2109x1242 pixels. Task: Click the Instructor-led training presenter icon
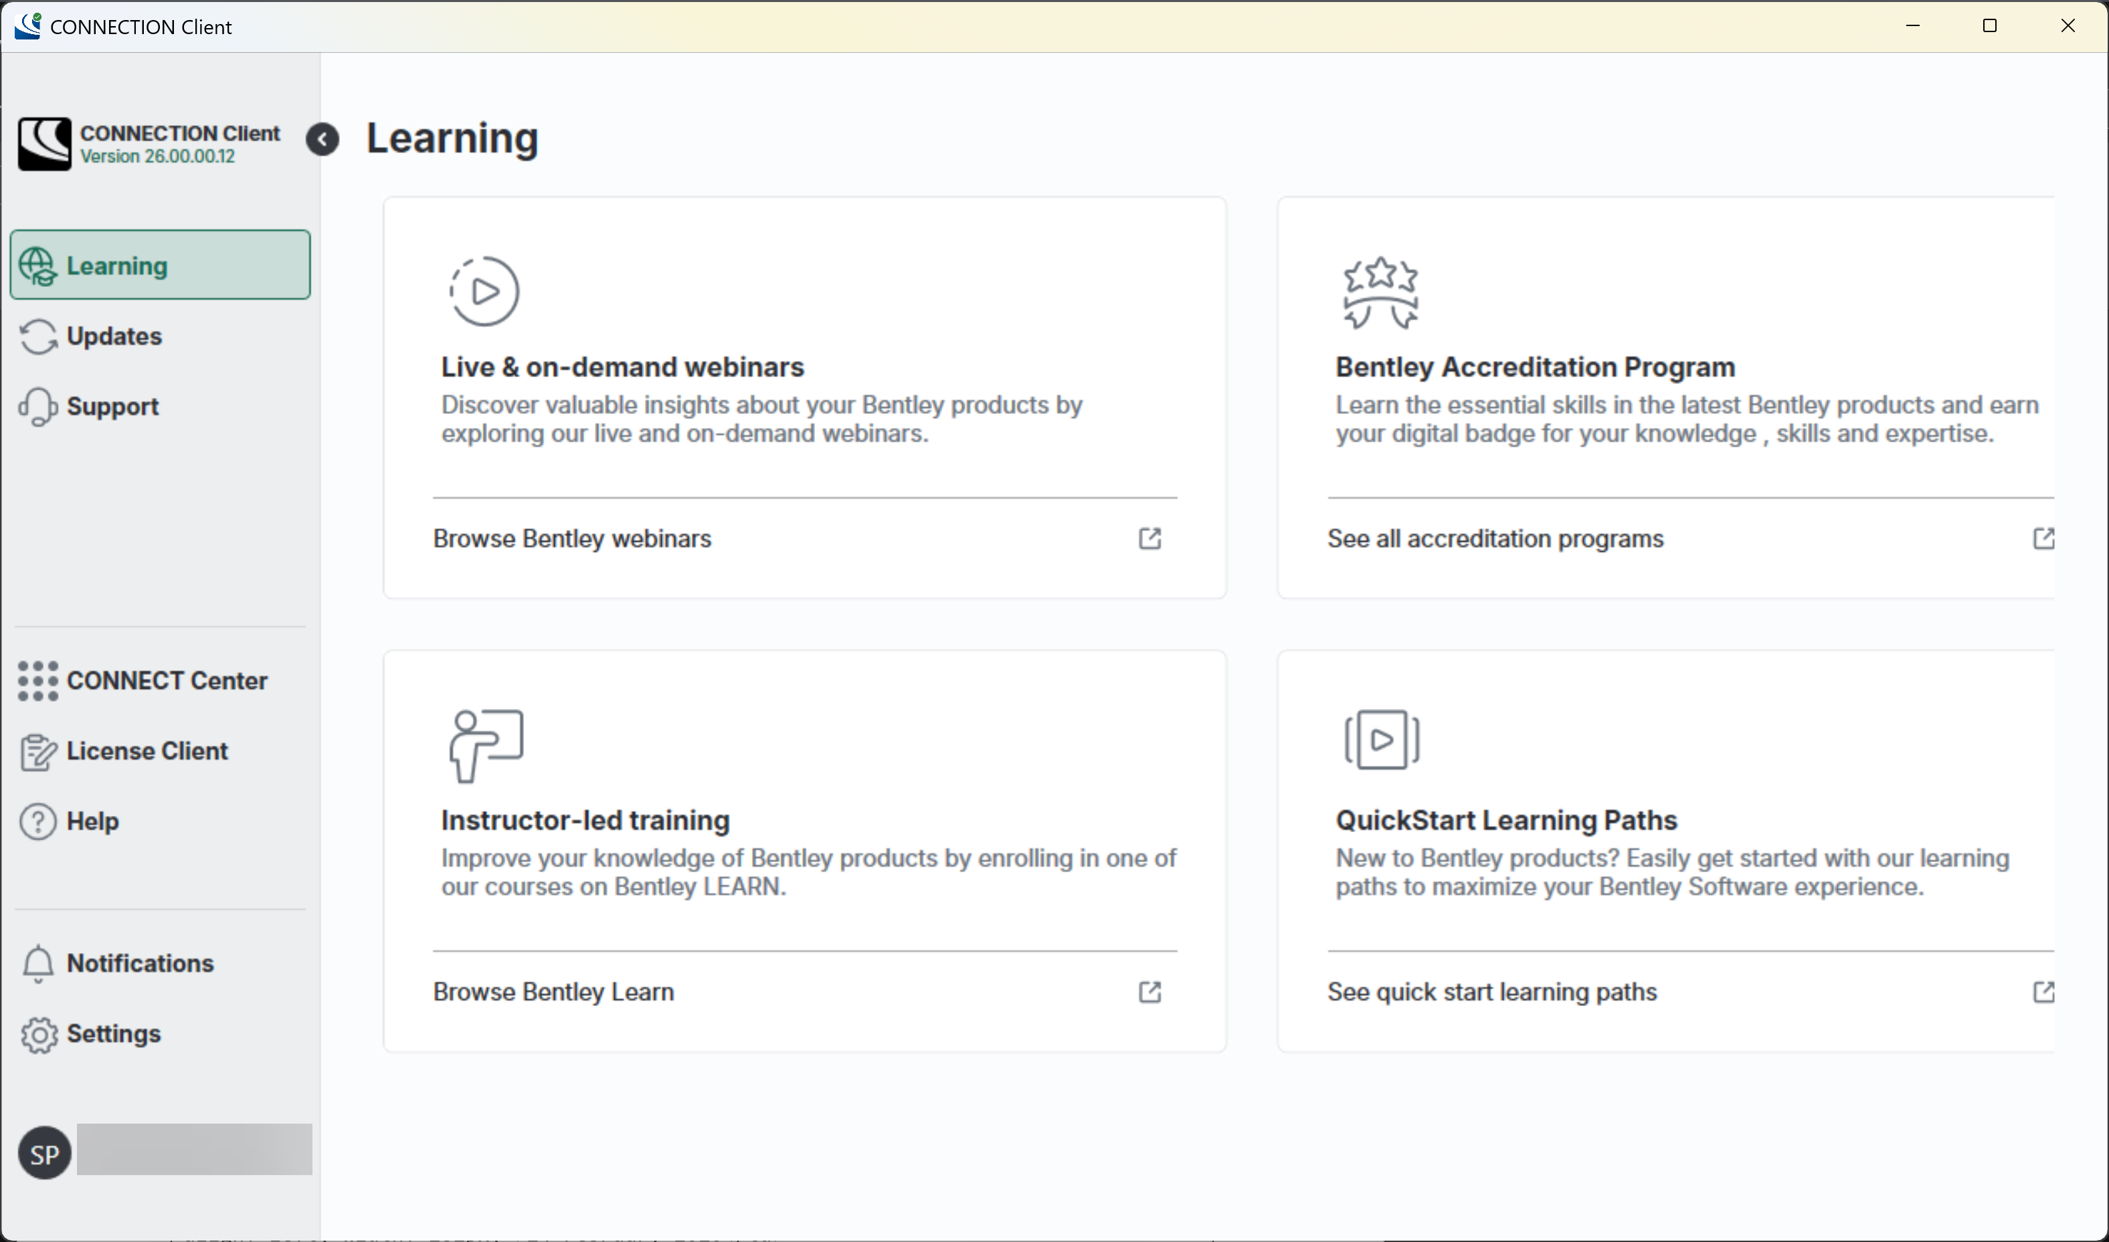[x=486, y=746]
